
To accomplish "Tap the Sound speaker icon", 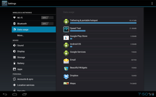I will [14, 45].
